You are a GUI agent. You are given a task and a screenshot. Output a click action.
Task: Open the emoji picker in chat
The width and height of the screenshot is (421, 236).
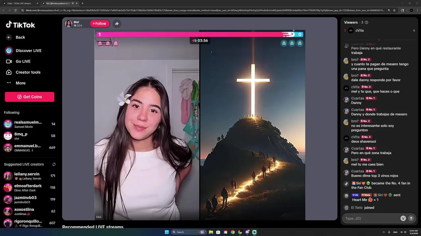click(403, 218)
